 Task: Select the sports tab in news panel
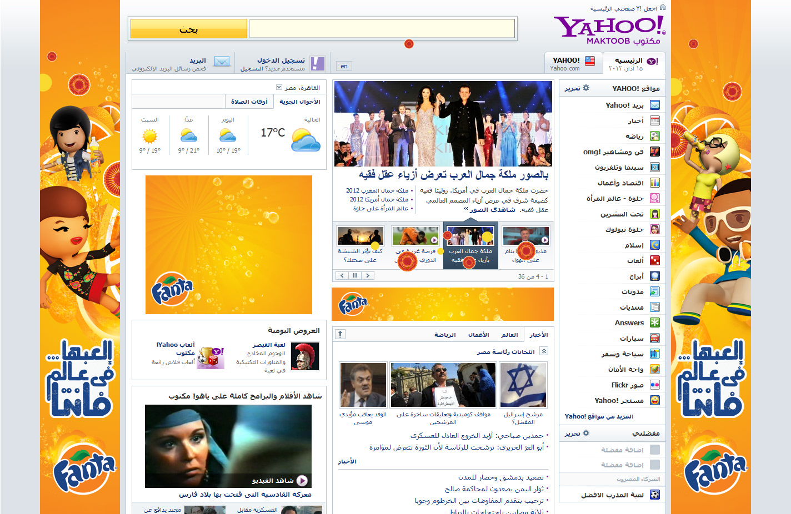tap(445, 335)
